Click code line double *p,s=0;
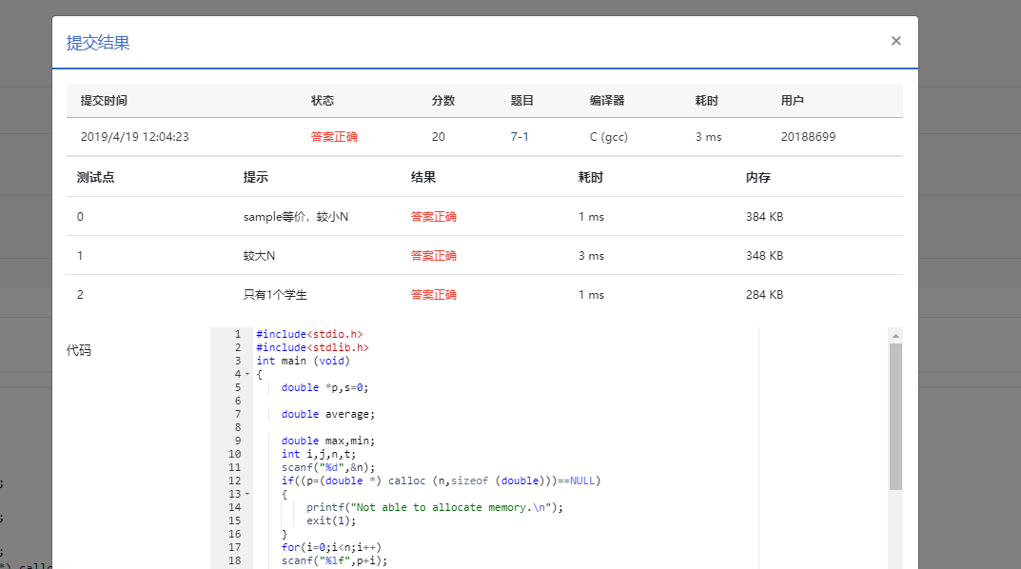Screen dimensions: 1021x569 324,387
